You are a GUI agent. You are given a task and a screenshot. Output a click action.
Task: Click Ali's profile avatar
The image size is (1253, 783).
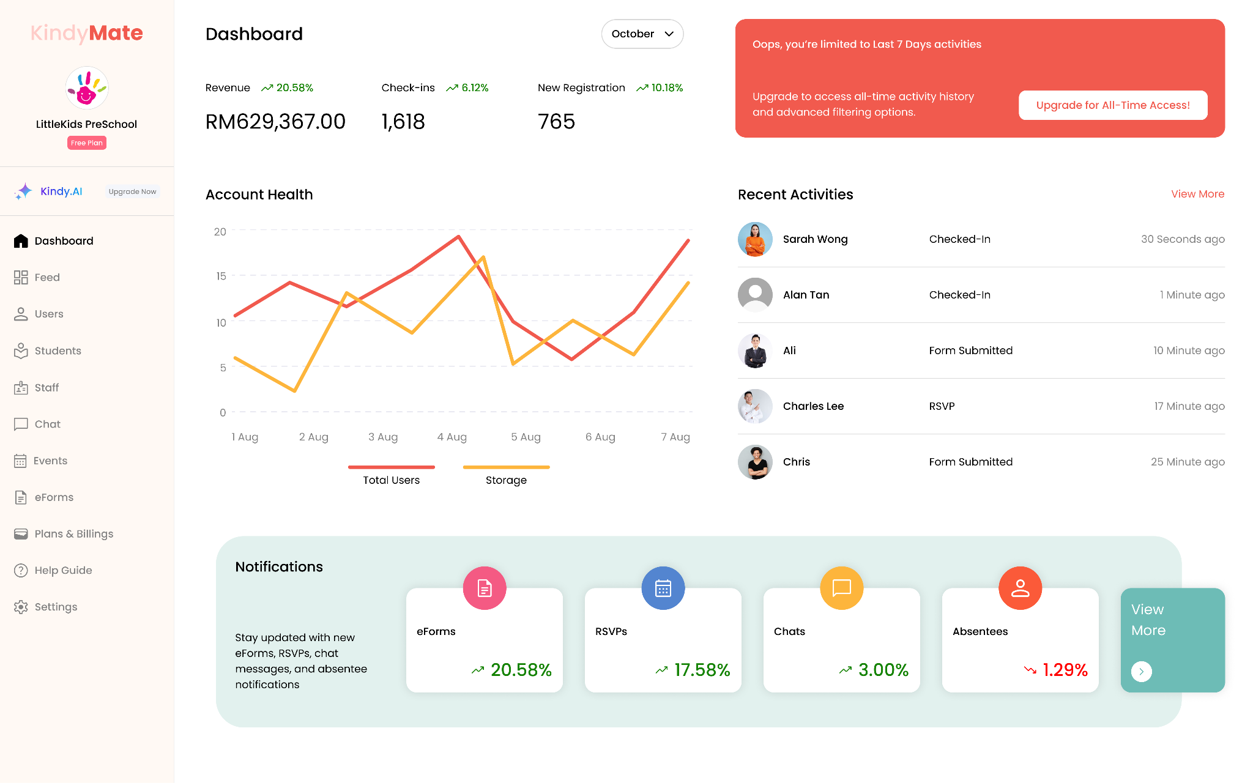(x=755, y=351)
